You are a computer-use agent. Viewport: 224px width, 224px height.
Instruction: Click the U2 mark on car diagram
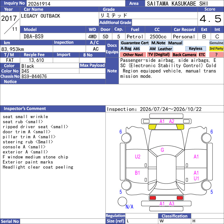point(137,157)
